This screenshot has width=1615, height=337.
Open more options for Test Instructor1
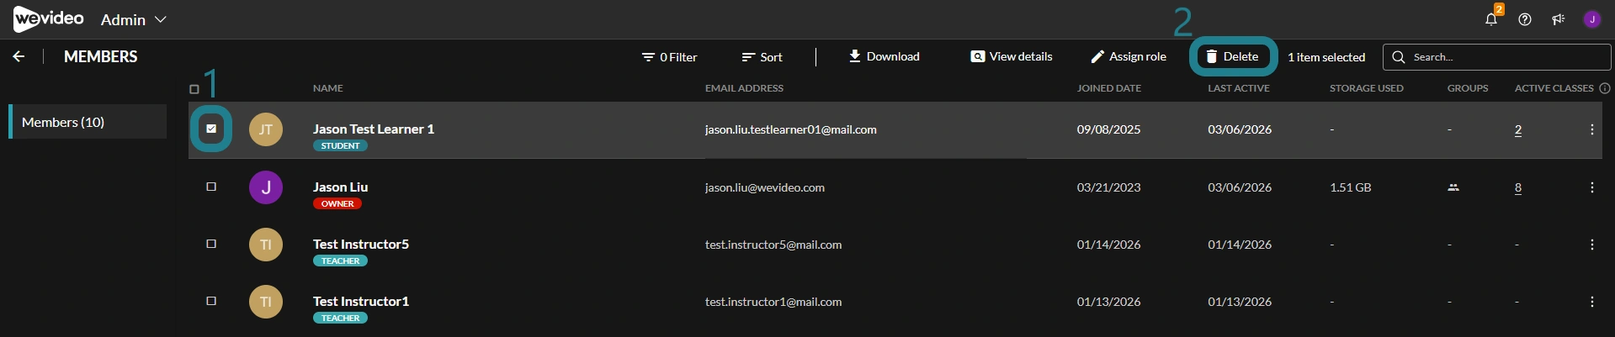click(x=1591, y=302)
